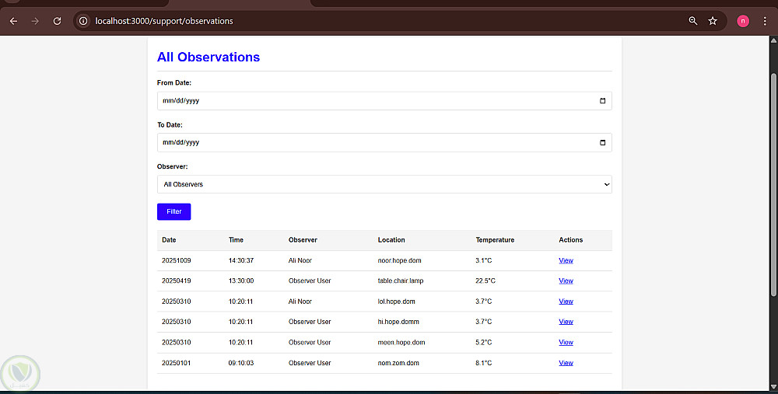778x394 pixels.
Task: Focus the From Date input field
Action: click(384, 100)
